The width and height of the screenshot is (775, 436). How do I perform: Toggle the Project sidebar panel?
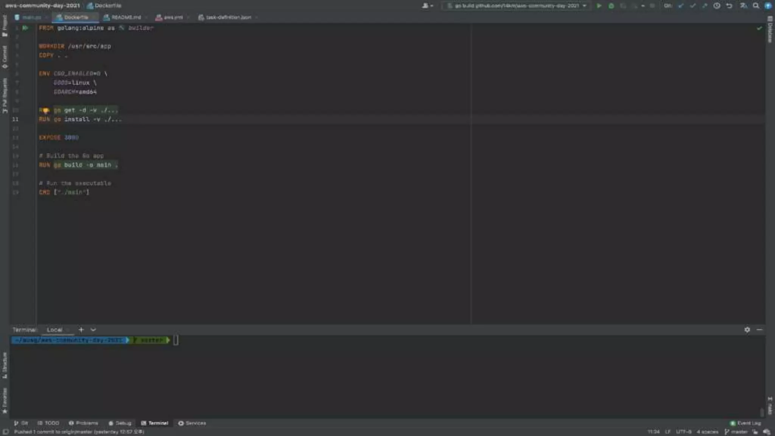pyautogui.click(x=5, y=26)
